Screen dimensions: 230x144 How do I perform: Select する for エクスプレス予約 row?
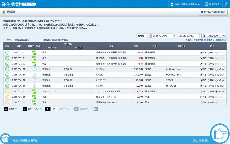201,91
